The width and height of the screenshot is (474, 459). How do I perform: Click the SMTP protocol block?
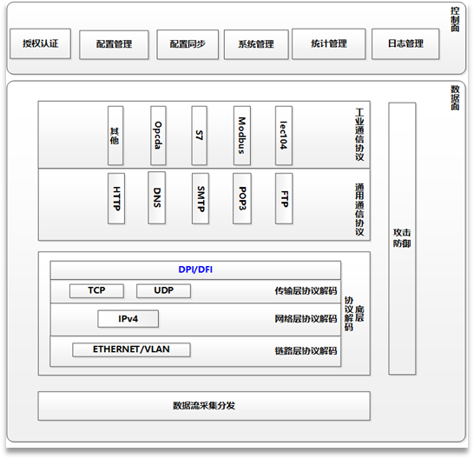[201, 198]
